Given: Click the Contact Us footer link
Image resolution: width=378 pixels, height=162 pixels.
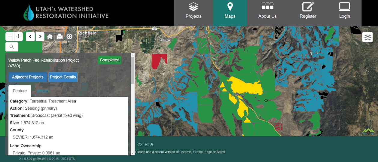Looking at the screenshot, I should (145, 144).
